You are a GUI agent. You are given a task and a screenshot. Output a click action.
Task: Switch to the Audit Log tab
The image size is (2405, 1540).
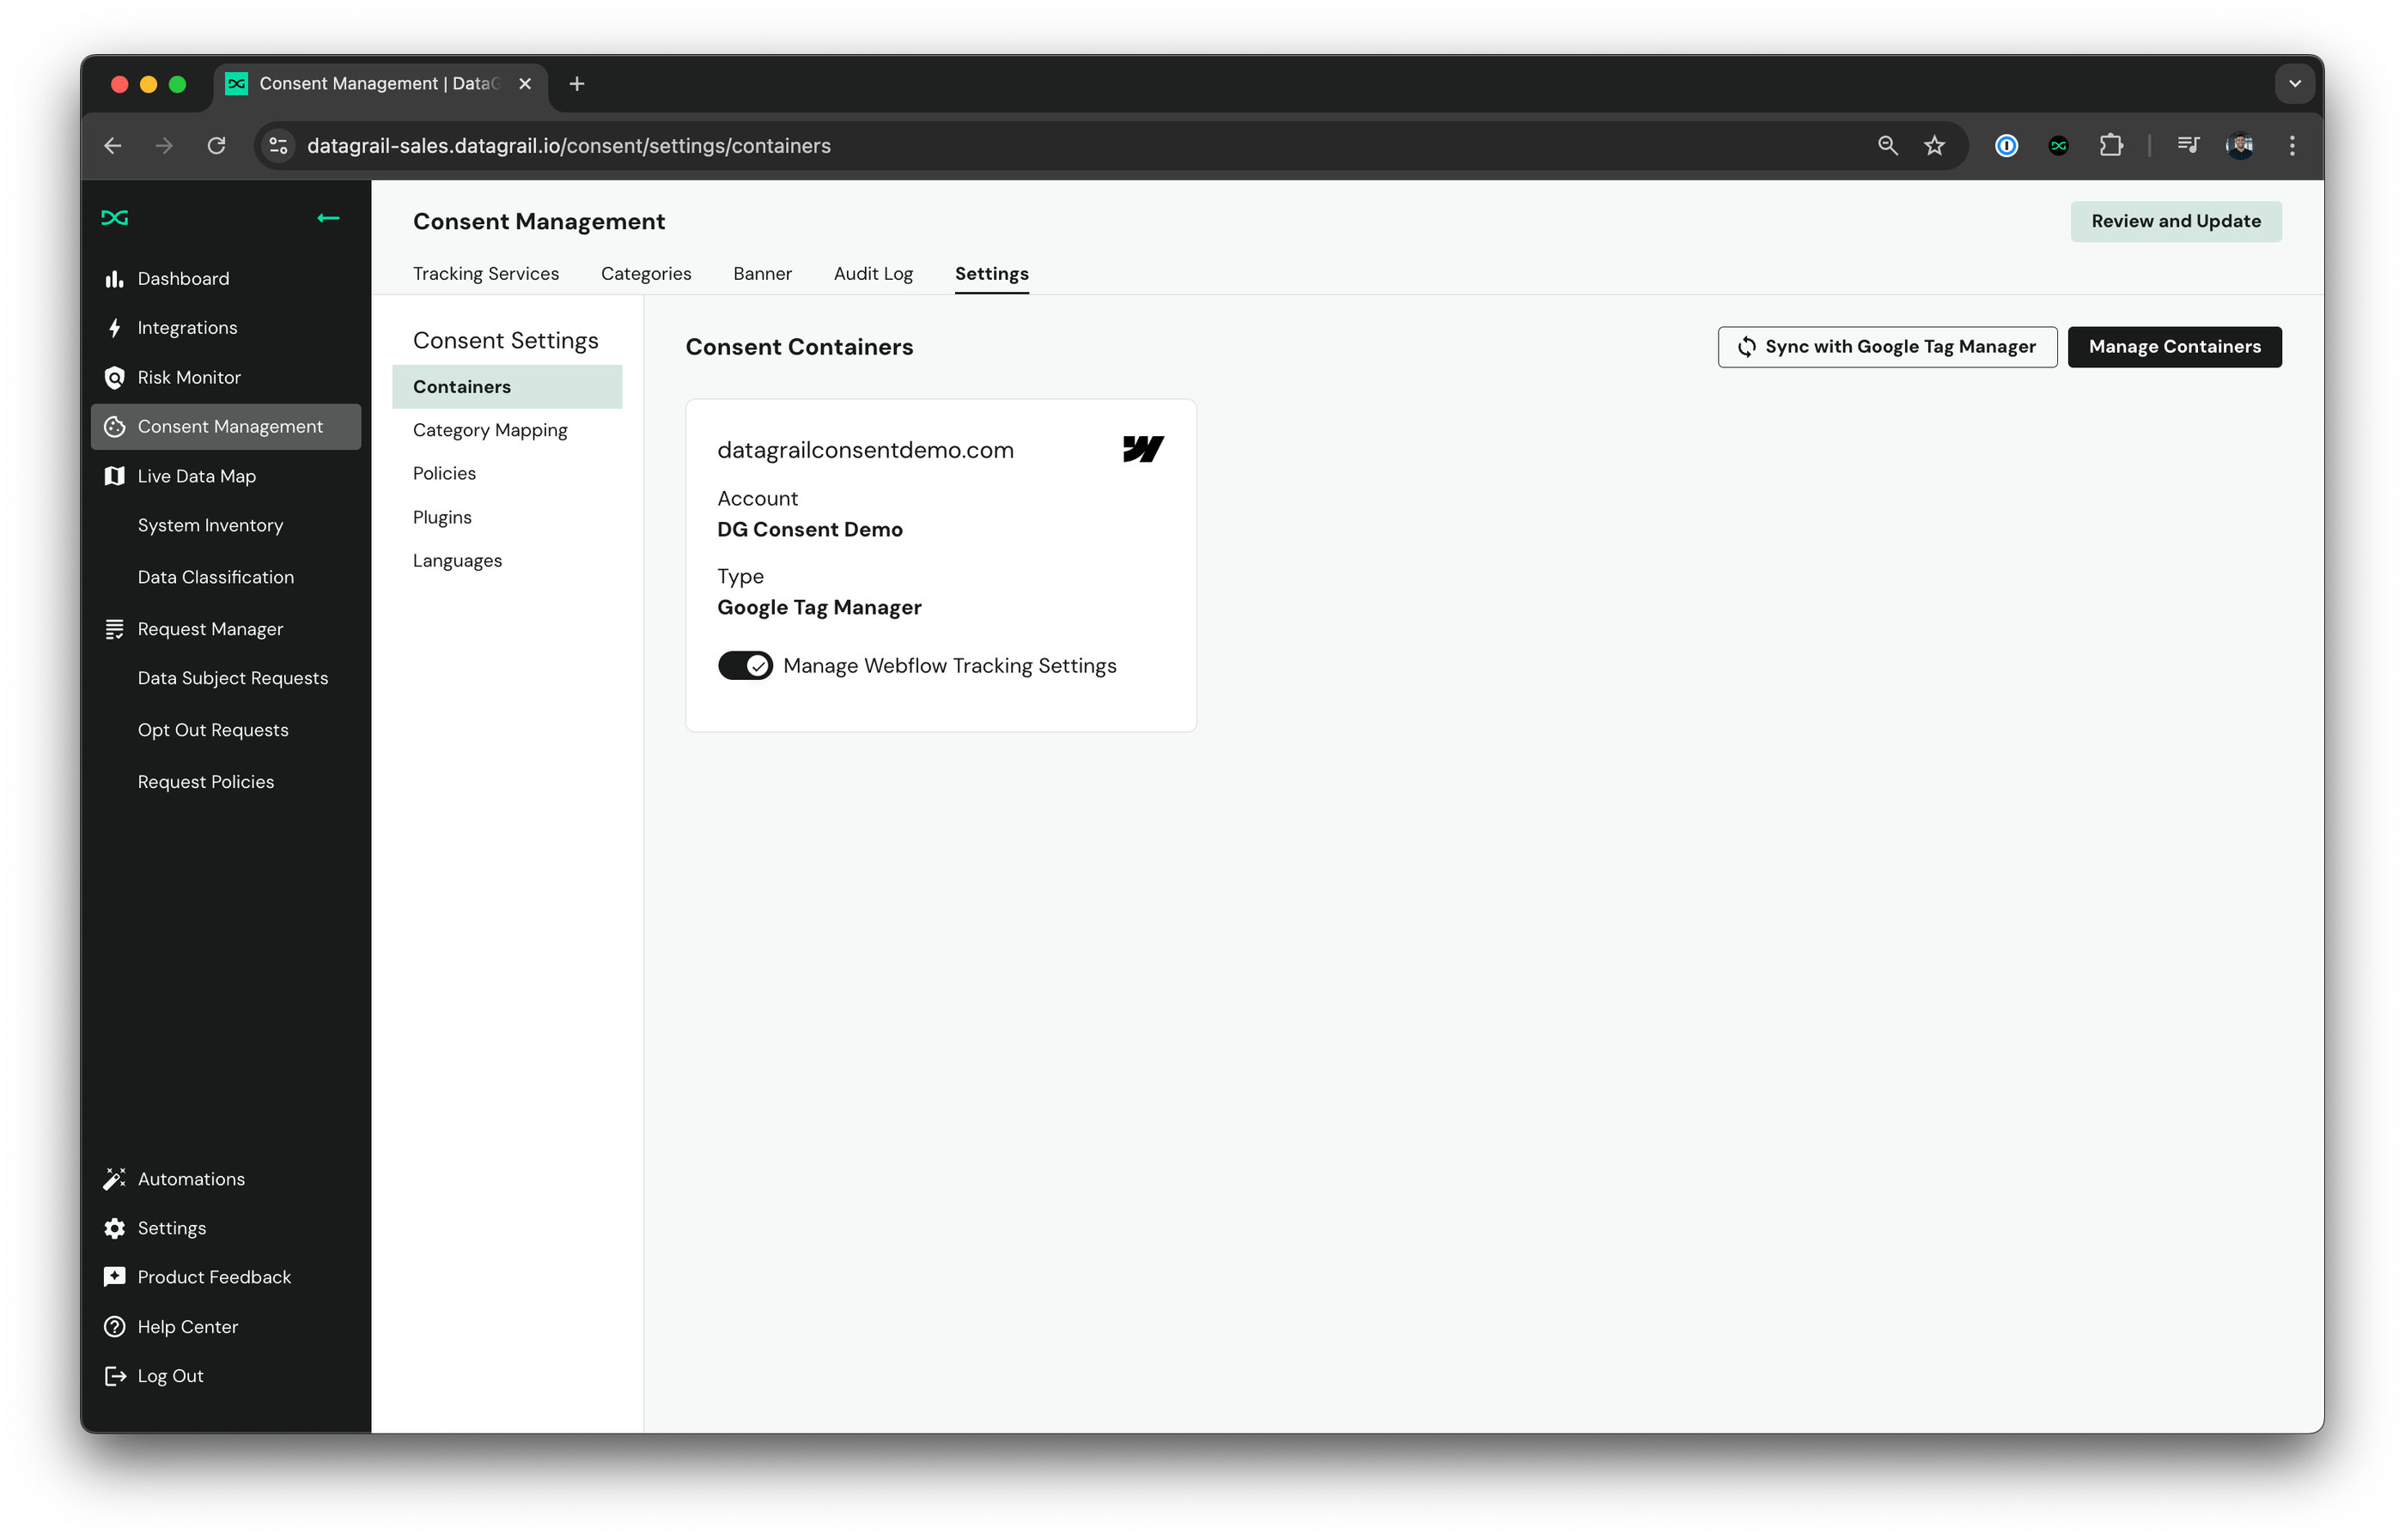871,273
